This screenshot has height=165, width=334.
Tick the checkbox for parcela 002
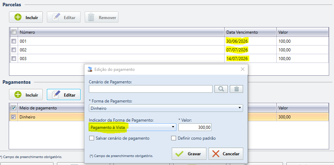[14, 50]
